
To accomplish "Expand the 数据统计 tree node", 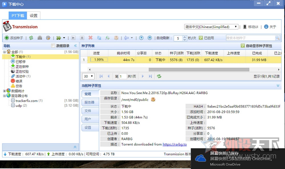I will [4, 91].
